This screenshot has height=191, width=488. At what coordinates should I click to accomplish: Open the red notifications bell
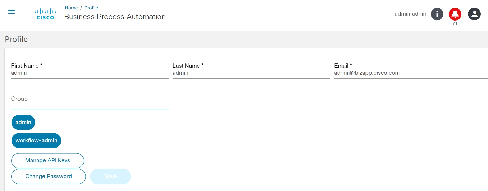(455, 14)
